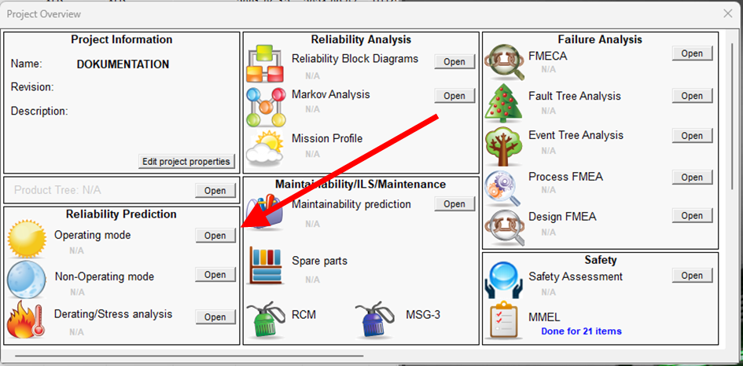Viewport: 743px width, 366px height.
Task: Open the FMECA module
Action: tap(692, 53)
